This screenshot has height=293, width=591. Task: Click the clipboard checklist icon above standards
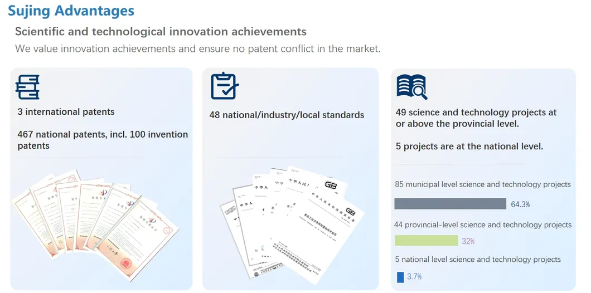tap(225, 86)
